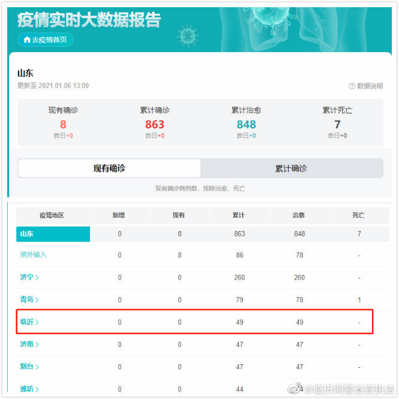Select the 山东 province row header
Screen dimensions: 399x399
coord(53,233)
